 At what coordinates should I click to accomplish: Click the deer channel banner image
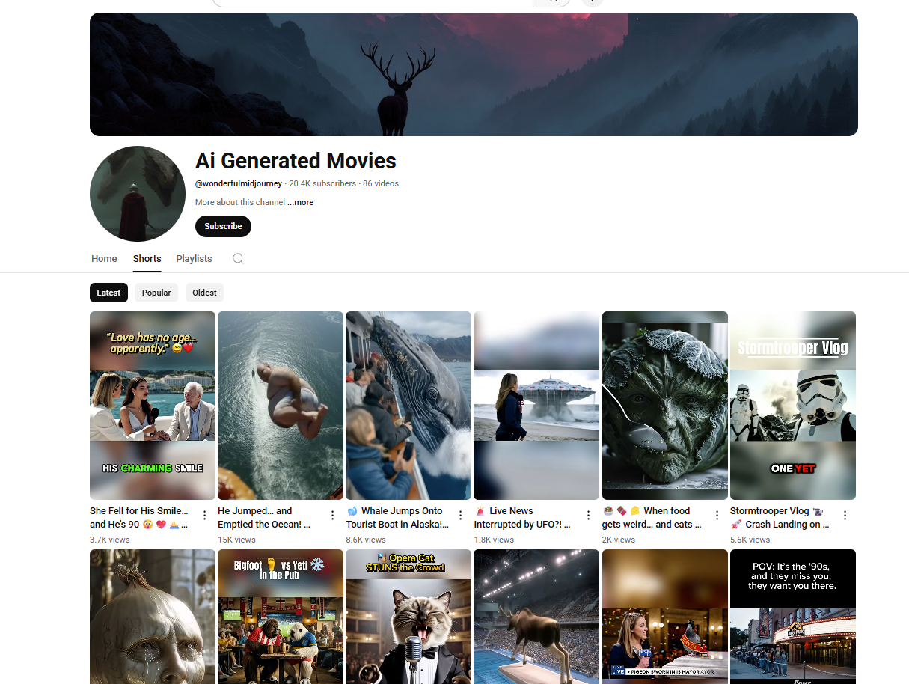pyautogui.click(x=474, y=75)
